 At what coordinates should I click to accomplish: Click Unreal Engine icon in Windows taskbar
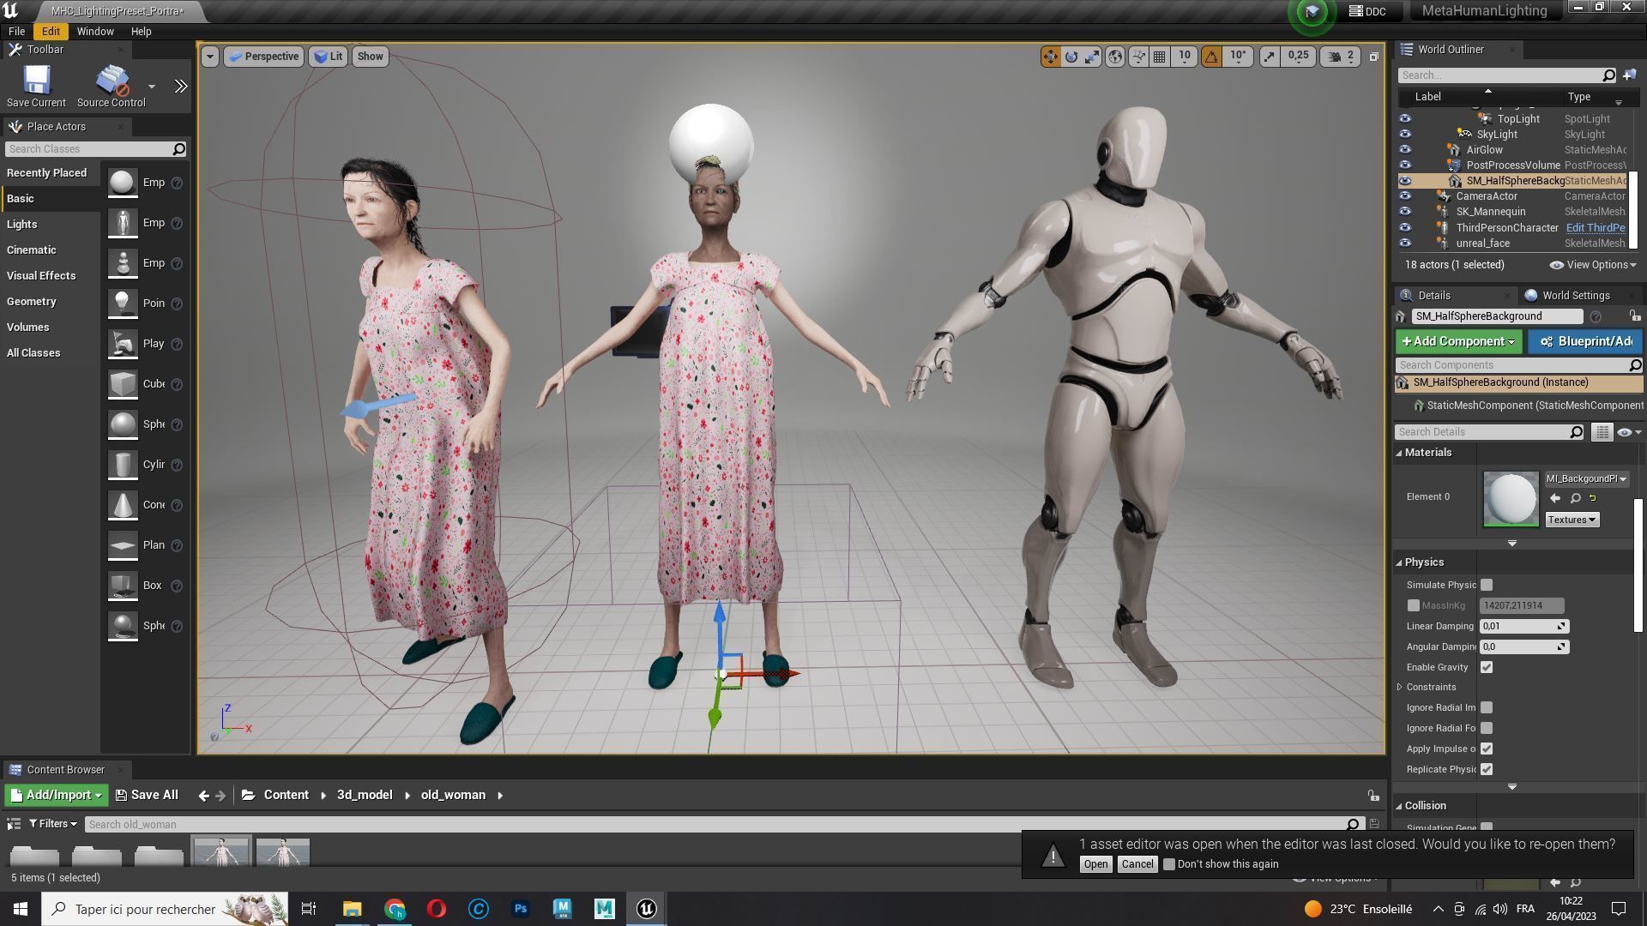[x=647, y=909]
